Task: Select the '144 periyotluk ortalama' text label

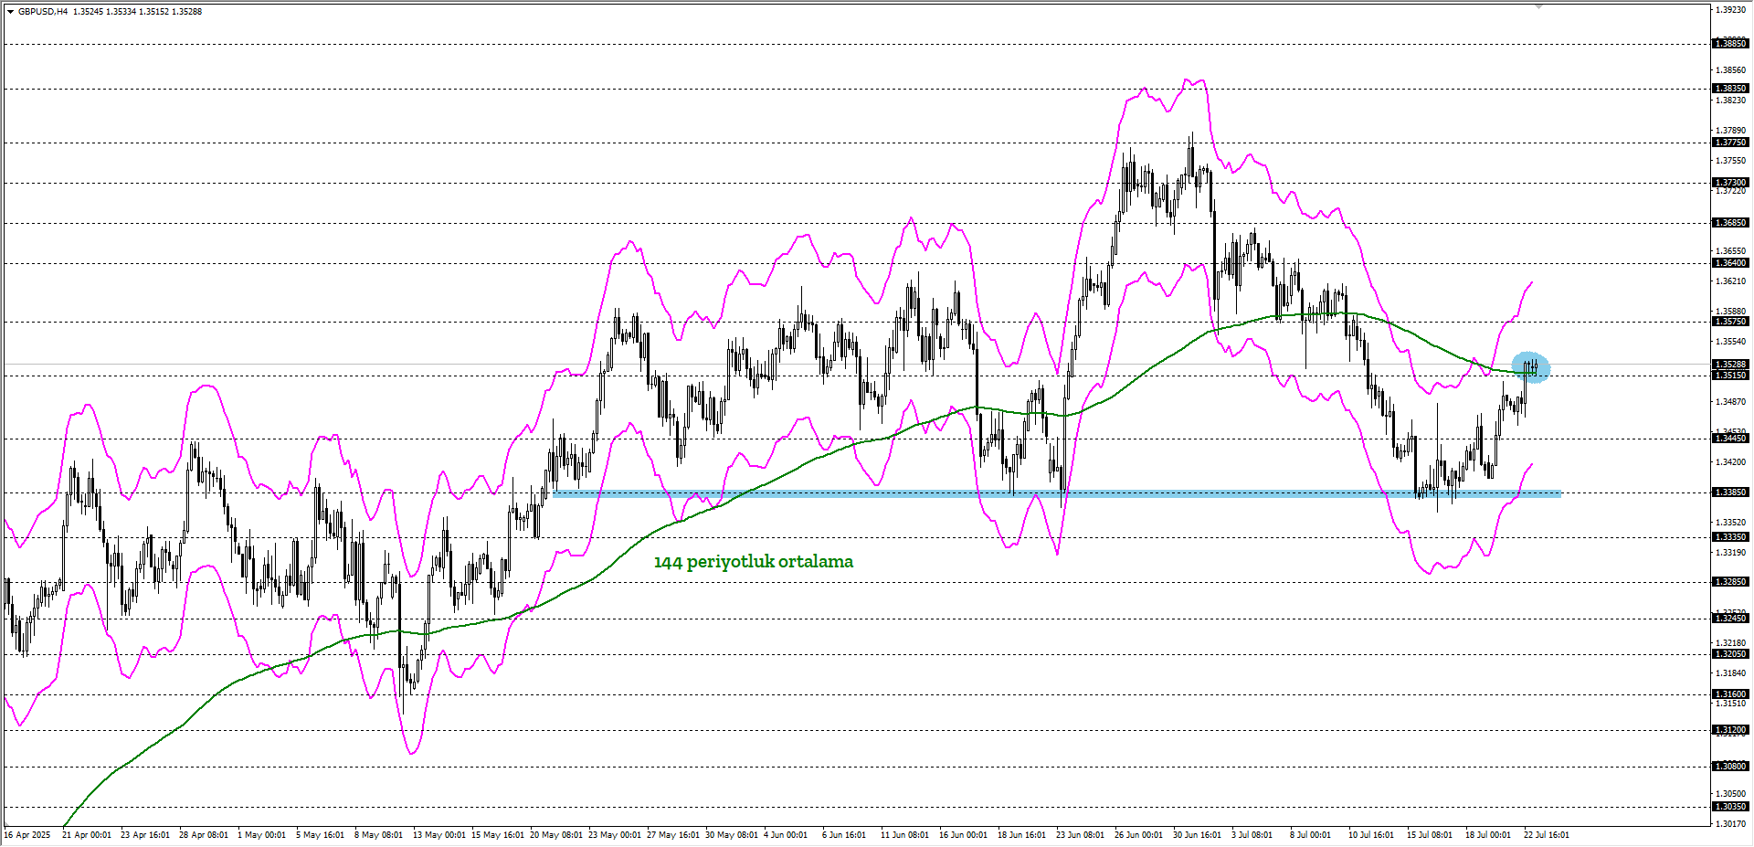Action: pos(754,562)
